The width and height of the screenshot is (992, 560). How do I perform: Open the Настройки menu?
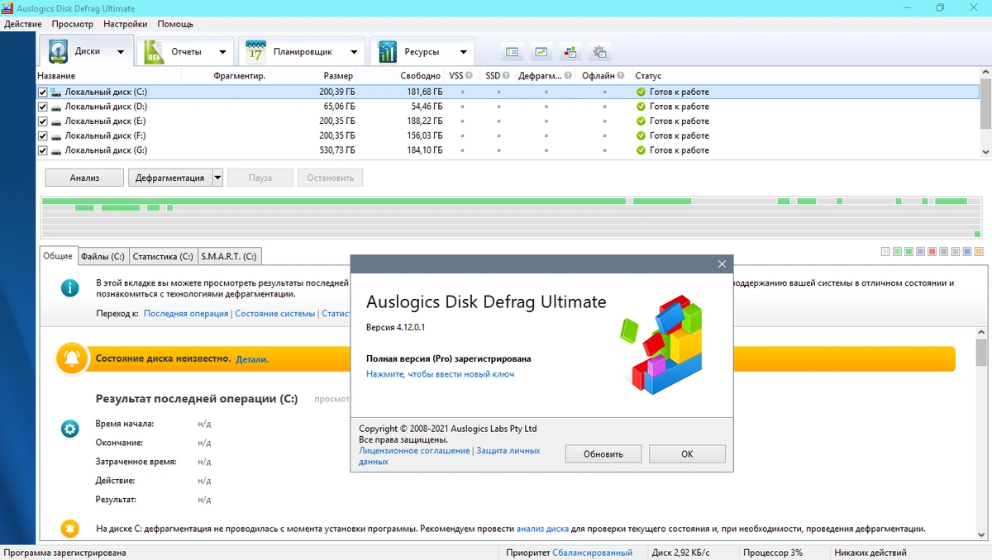point(125,24)
